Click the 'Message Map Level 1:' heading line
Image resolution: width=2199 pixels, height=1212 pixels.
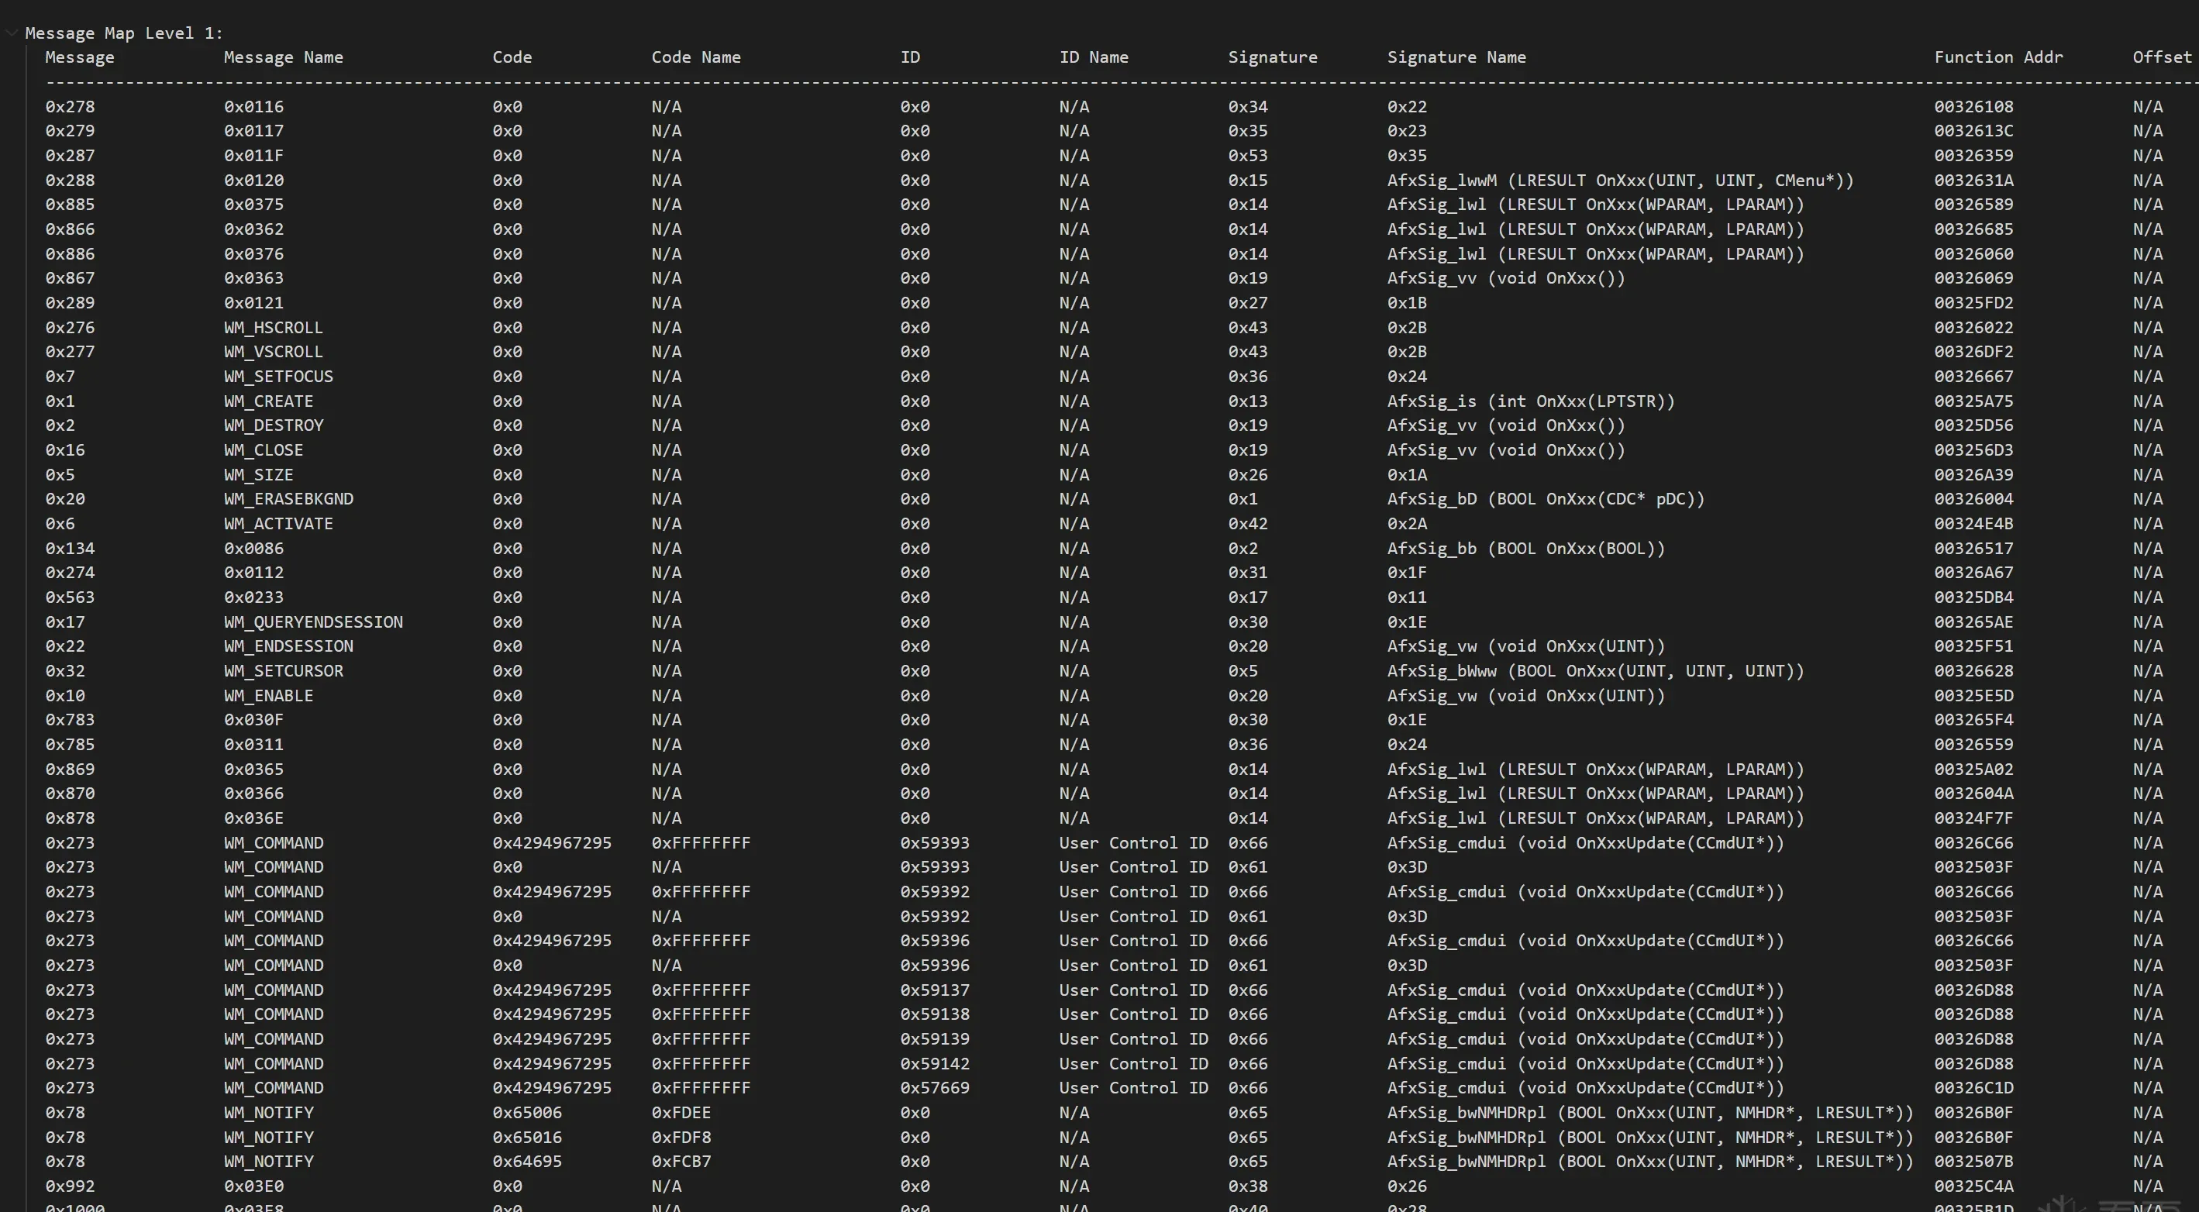tap(124, 33)
